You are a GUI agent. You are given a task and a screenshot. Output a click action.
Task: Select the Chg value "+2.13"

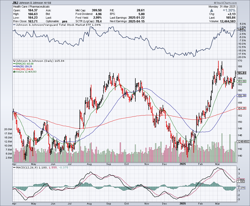tap(231, 14)
